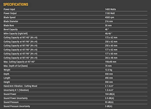Screen dimensions: 151x109
Task: Click the Height row label
Action: point(7,82)
